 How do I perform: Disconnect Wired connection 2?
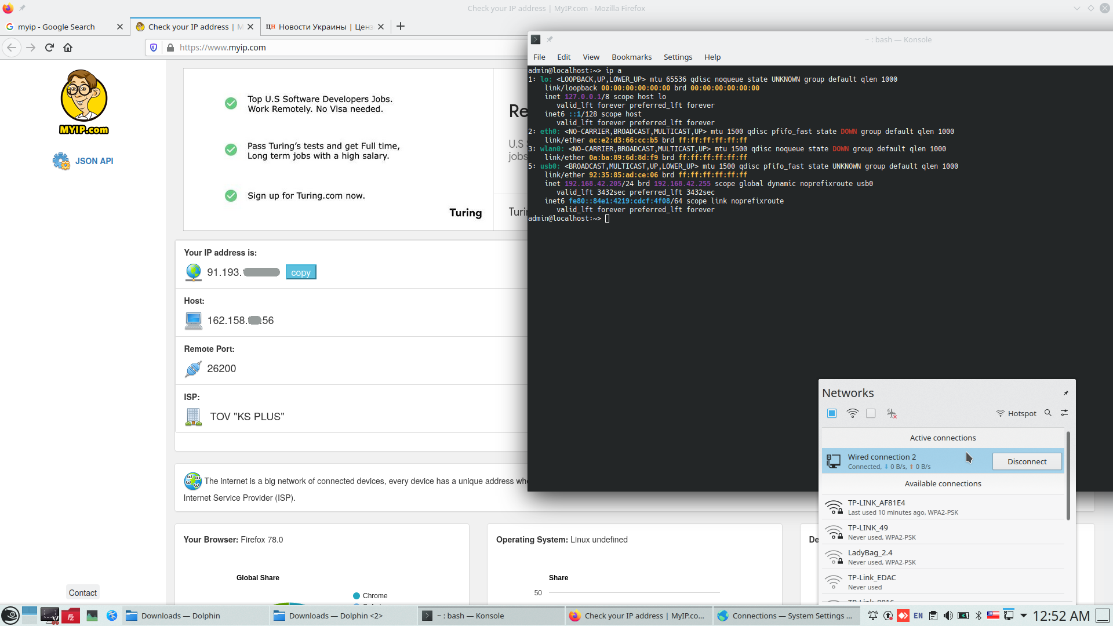pyautogui.click(x=1027, y=461)
